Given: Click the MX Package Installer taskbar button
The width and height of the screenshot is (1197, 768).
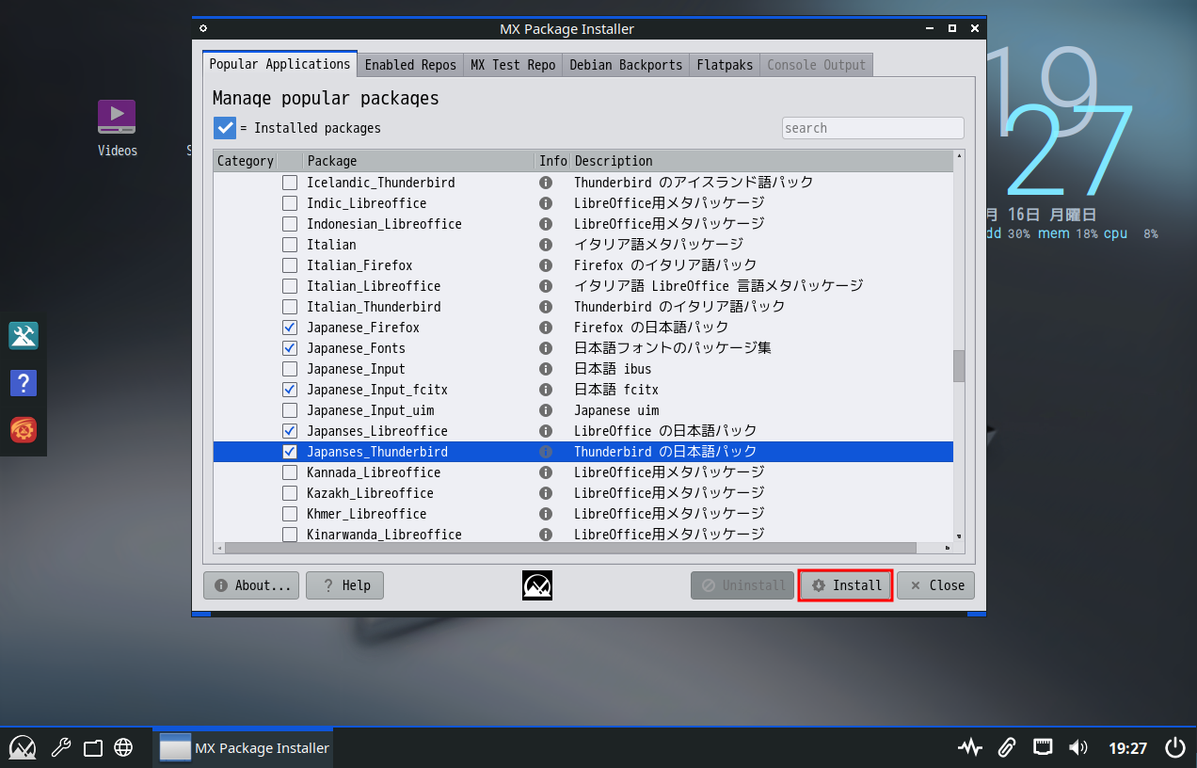Looking at the screenshot, I should pos(243,748).
